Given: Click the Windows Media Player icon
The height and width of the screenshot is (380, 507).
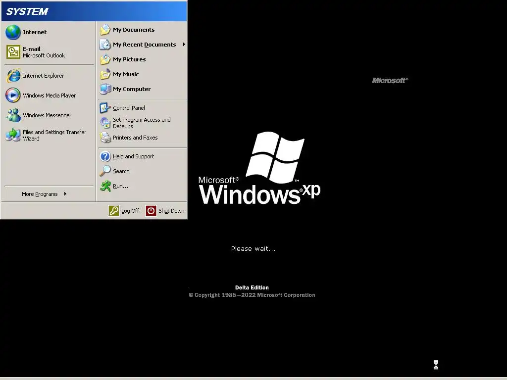Looking at the screenshot, I should (13, 95).
